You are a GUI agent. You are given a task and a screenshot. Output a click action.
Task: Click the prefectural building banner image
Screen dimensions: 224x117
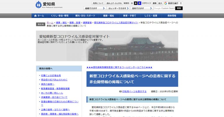pos(107,46)
